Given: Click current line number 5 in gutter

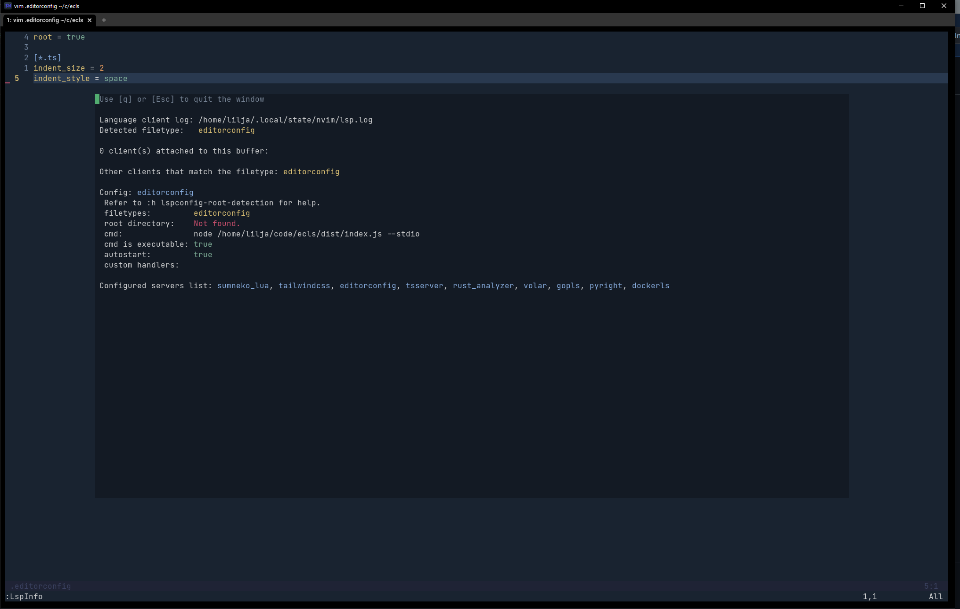Looking at the screenshot, I should coord(17,79).
